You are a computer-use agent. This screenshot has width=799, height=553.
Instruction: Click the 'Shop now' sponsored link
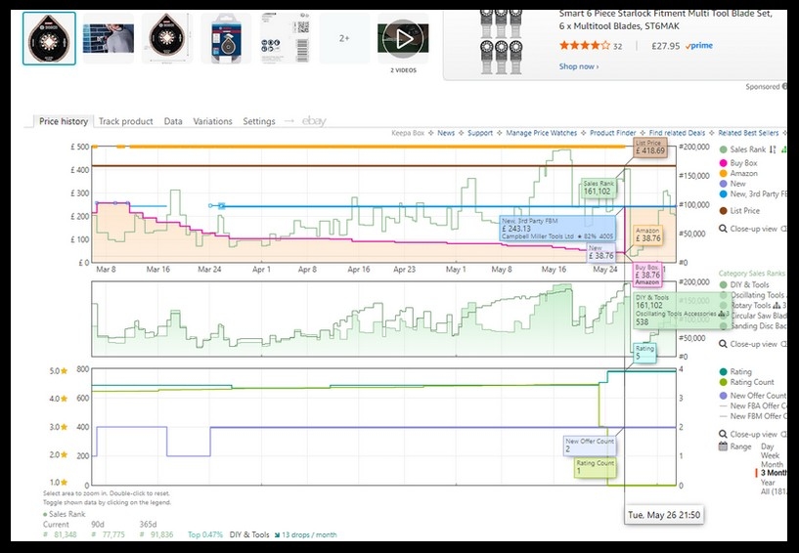[x=578, y=66]
